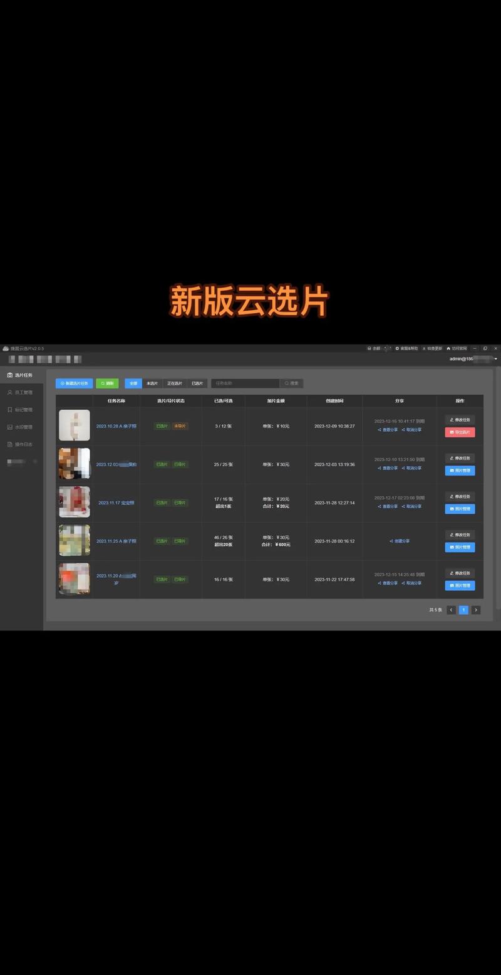501x975 pixels.
Task: View 操作日志 from the sidebar
Action: pyautogui.click(x=22, y=444)
